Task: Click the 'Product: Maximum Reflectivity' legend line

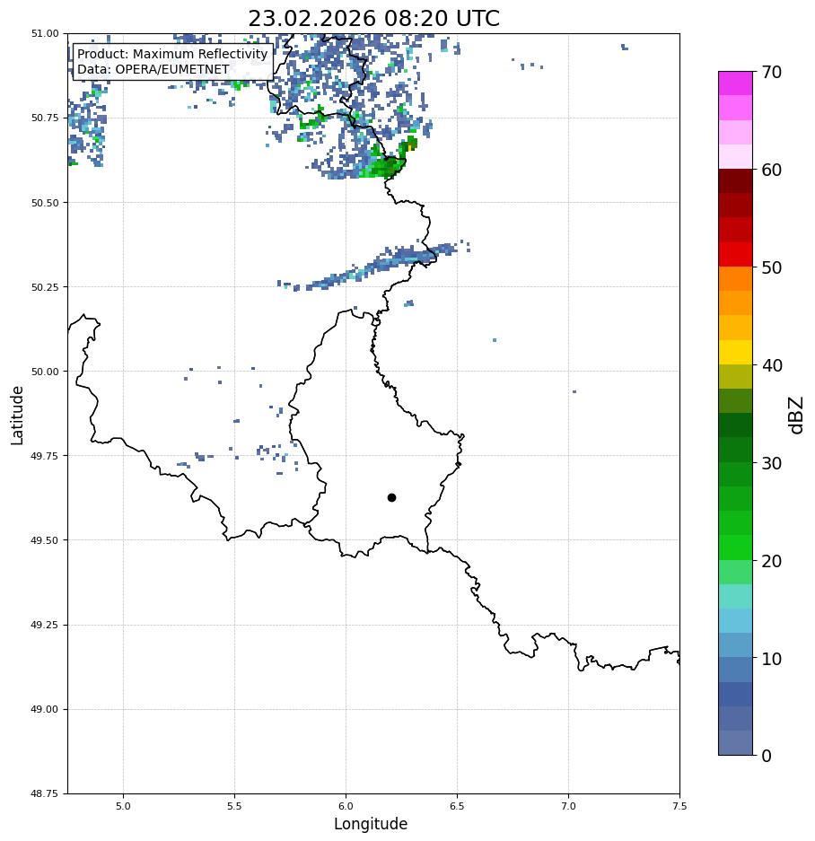Action: pyautogui.click(x=172, y=54)
